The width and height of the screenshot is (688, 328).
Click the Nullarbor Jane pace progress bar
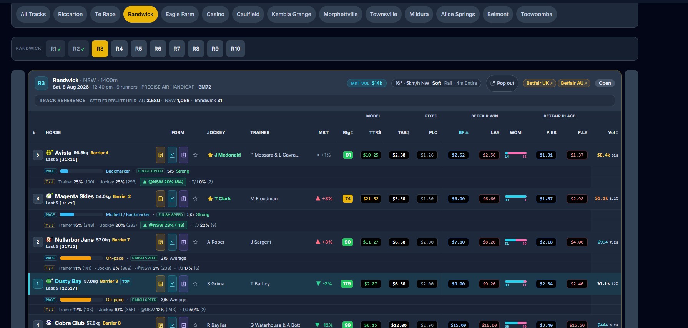pos(81,258)
